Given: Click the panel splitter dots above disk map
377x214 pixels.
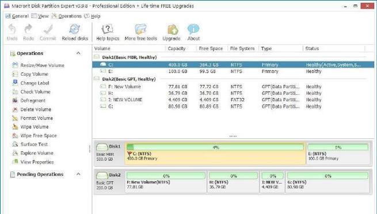Looking at the screenshot, I should 233,136.
